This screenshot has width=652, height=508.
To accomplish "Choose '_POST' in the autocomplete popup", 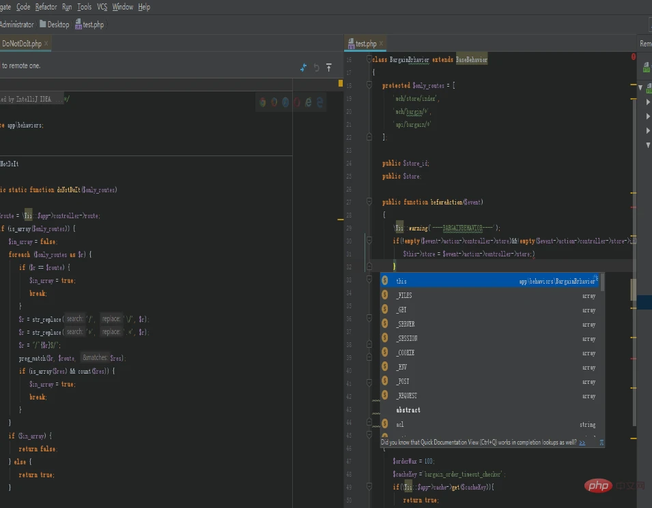I will point(403,382).
